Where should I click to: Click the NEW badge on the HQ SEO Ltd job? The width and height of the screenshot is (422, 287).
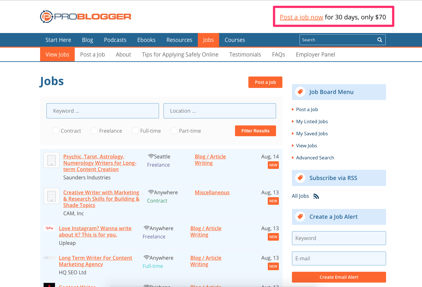(273, 266)
